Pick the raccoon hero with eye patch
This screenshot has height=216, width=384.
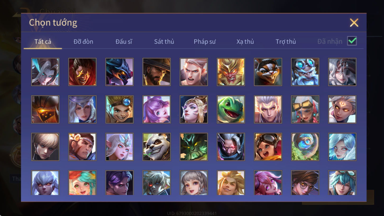[268, 72]
